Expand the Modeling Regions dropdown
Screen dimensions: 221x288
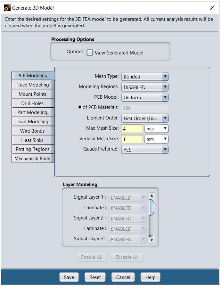click(165, 87)
